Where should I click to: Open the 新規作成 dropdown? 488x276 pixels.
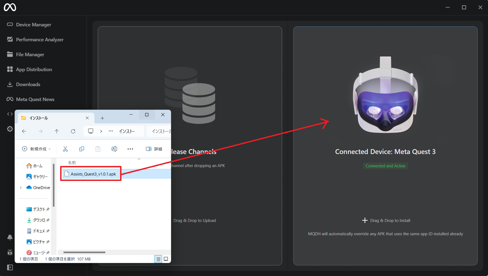pyautogui.click(x=36, y=149)
